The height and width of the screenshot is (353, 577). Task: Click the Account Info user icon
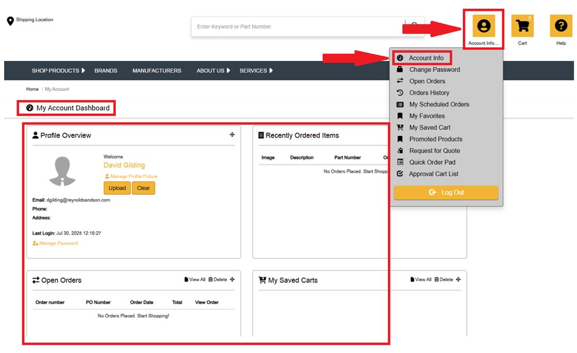[484, 26]
